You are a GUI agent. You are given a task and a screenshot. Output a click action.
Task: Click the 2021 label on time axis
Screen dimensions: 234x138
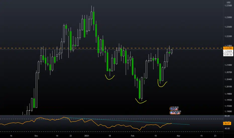point(87,136)
